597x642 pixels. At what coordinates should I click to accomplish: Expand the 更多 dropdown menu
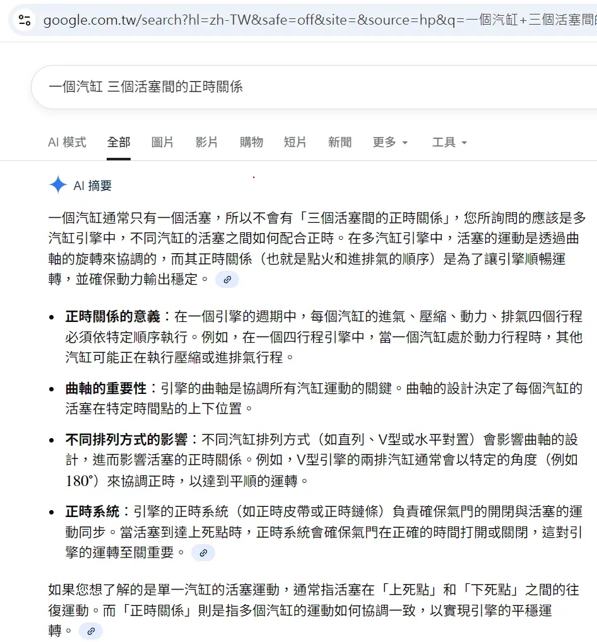390,143
